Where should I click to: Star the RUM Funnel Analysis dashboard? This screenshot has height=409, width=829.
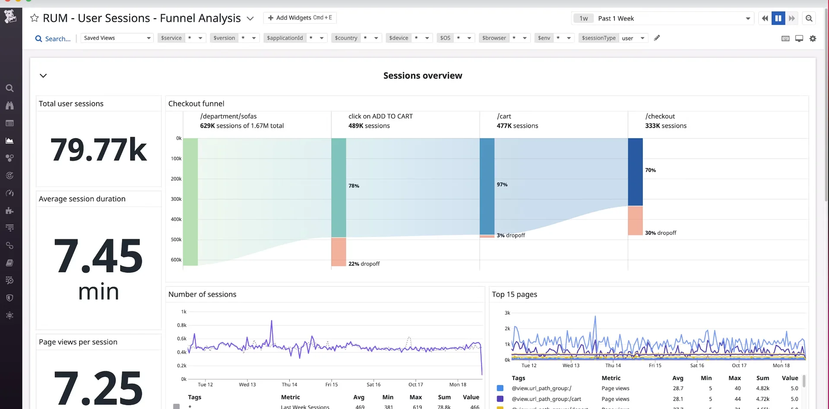(x=34, y=18)
